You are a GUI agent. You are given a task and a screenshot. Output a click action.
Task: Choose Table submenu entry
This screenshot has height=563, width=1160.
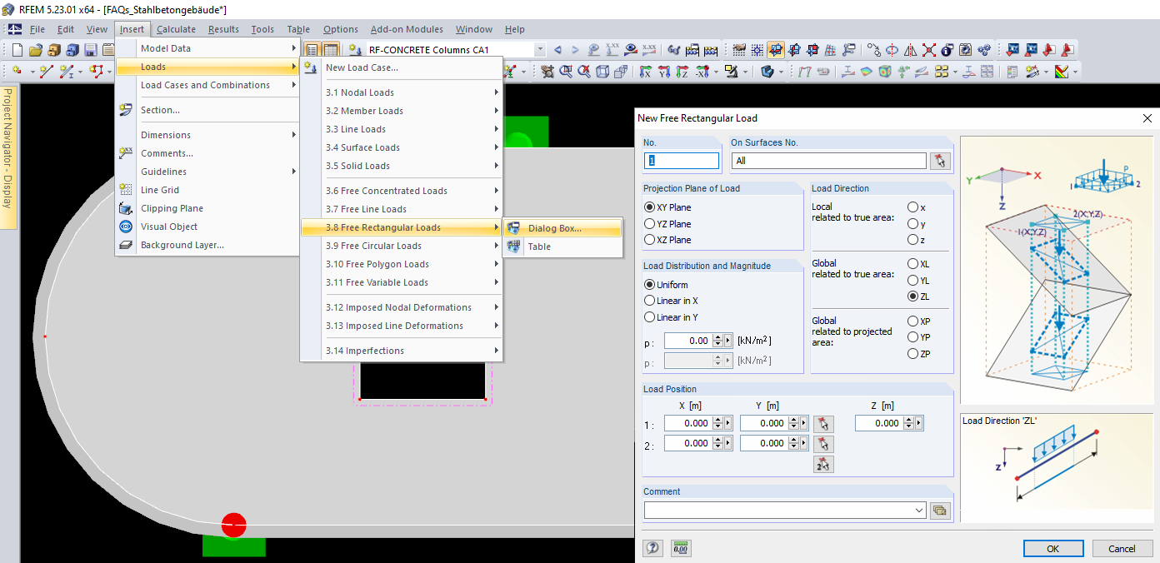(562, 247)
